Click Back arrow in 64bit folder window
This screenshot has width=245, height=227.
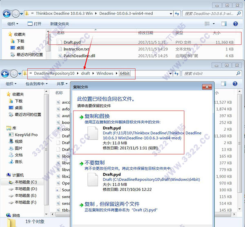click(x=5, y=73)
